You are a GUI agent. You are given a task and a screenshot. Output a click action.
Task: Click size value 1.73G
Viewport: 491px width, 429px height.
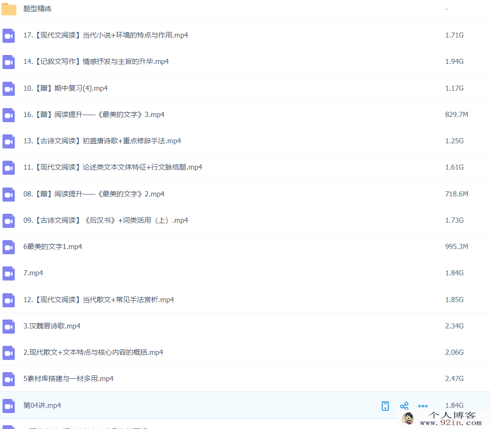coord(454,220)
